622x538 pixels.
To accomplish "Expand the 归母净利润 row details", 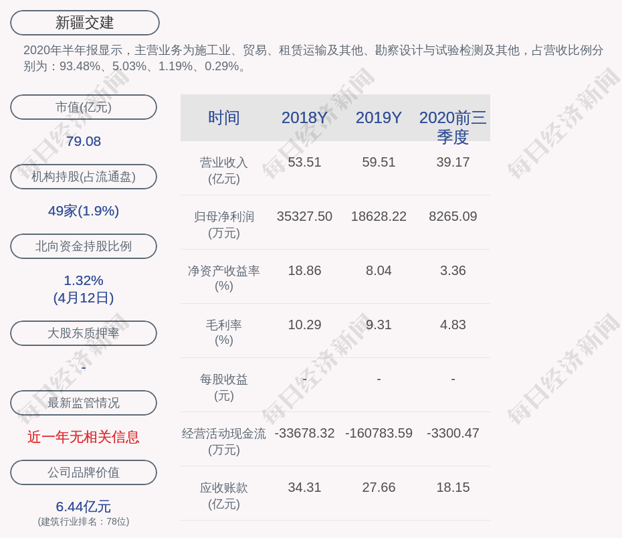I will tap(223, 225).
